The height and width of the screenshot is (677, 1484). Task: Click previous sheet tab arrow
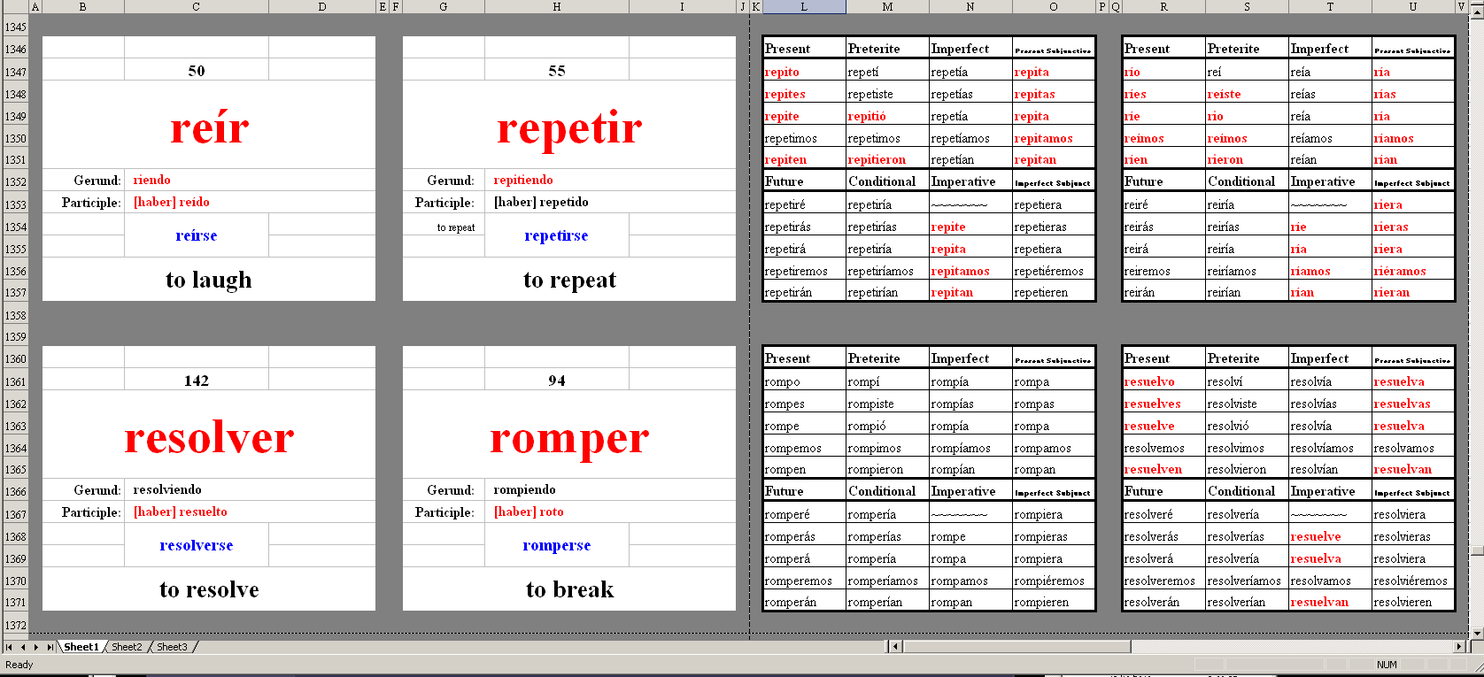[x=23, y=647]
